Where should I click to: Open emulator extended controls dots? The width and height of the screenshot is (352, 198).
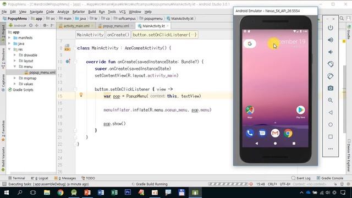coord(330,148)
